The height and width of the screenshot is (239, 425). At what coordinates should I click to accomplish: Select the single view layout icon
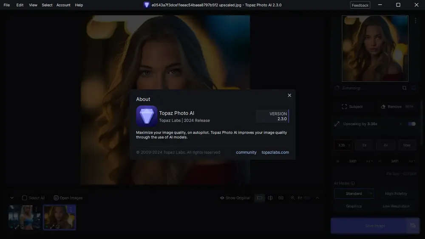click(x=259, y=198)
